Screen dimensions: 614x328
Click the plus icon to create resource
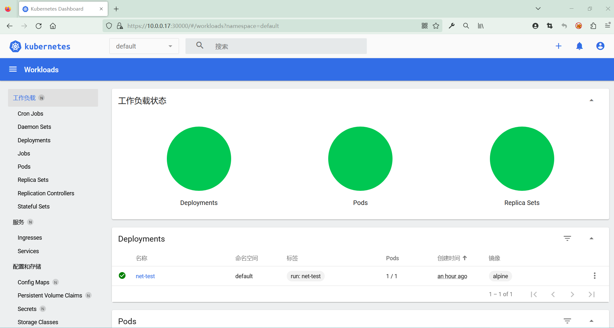(x=559, y=46)
